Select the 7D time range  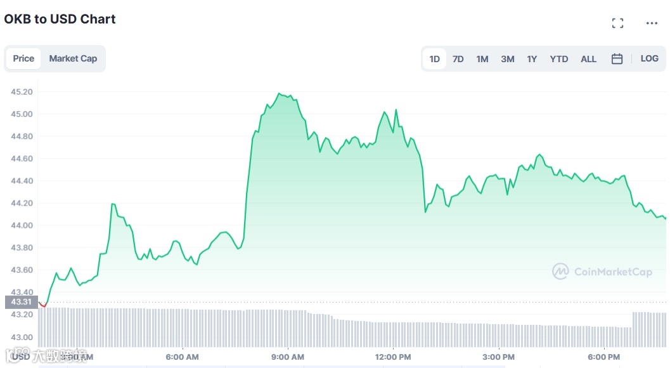458,59
